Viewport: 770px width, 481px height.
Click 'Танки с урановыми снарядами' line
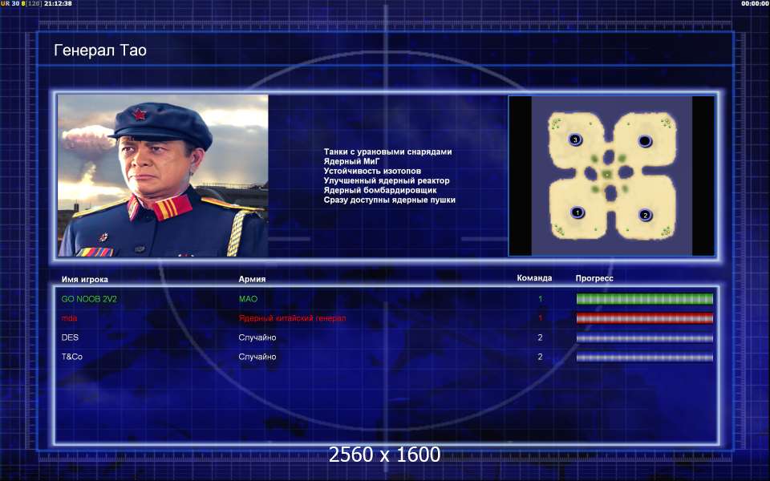(x=387, y=152)
